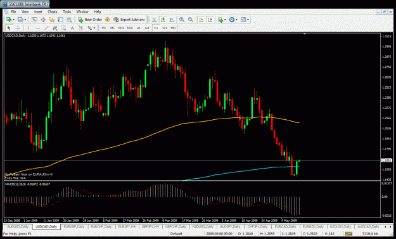This screenshot has width=396, height=239.
Task: Switch chart to Bar chart mode
Action: 155,20
